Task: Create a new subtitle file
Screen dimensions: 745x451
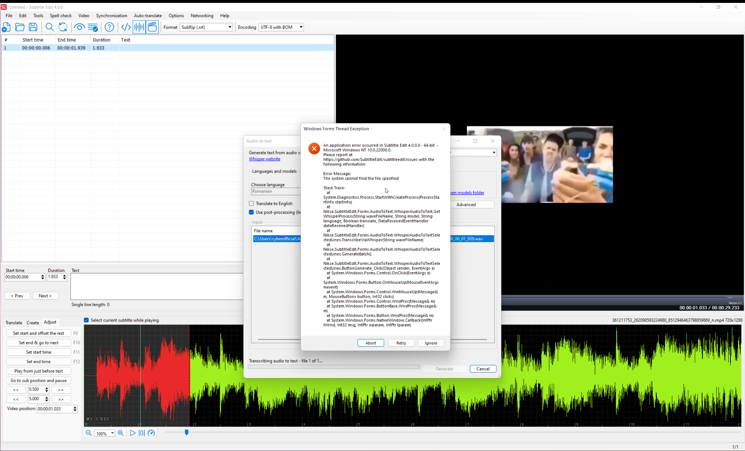Action: click(x=6, y=27)
